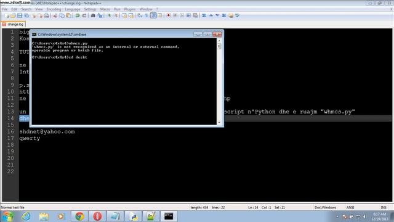Select the change.log document tab

pyautogui.click(x=13, y=25)
